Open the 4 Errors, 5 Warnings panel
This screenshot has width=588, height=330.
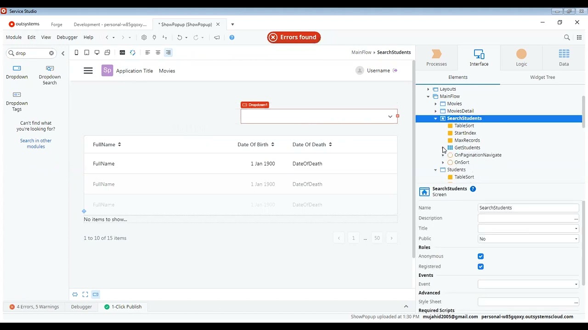pyautogui.click(x=34, y=307)
